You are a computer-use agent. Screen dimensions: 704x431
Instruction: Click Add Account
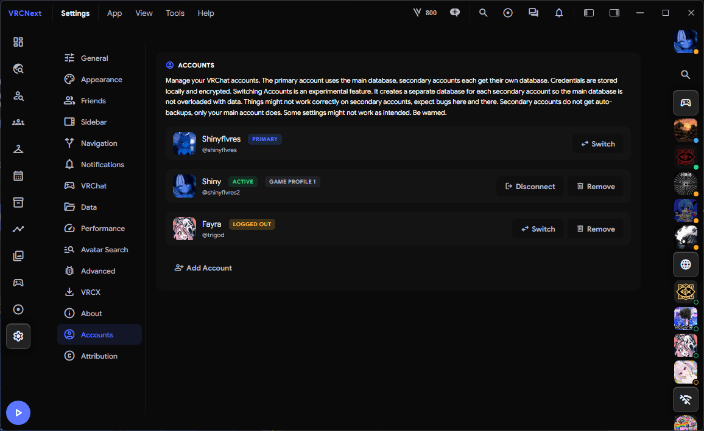click(203, 268)
